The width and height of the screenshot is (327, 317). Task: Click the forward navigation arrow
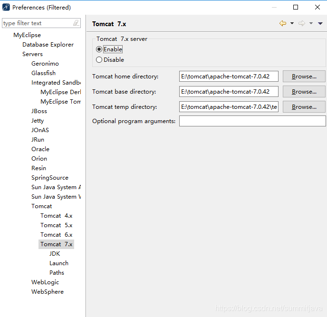(301, 23)
